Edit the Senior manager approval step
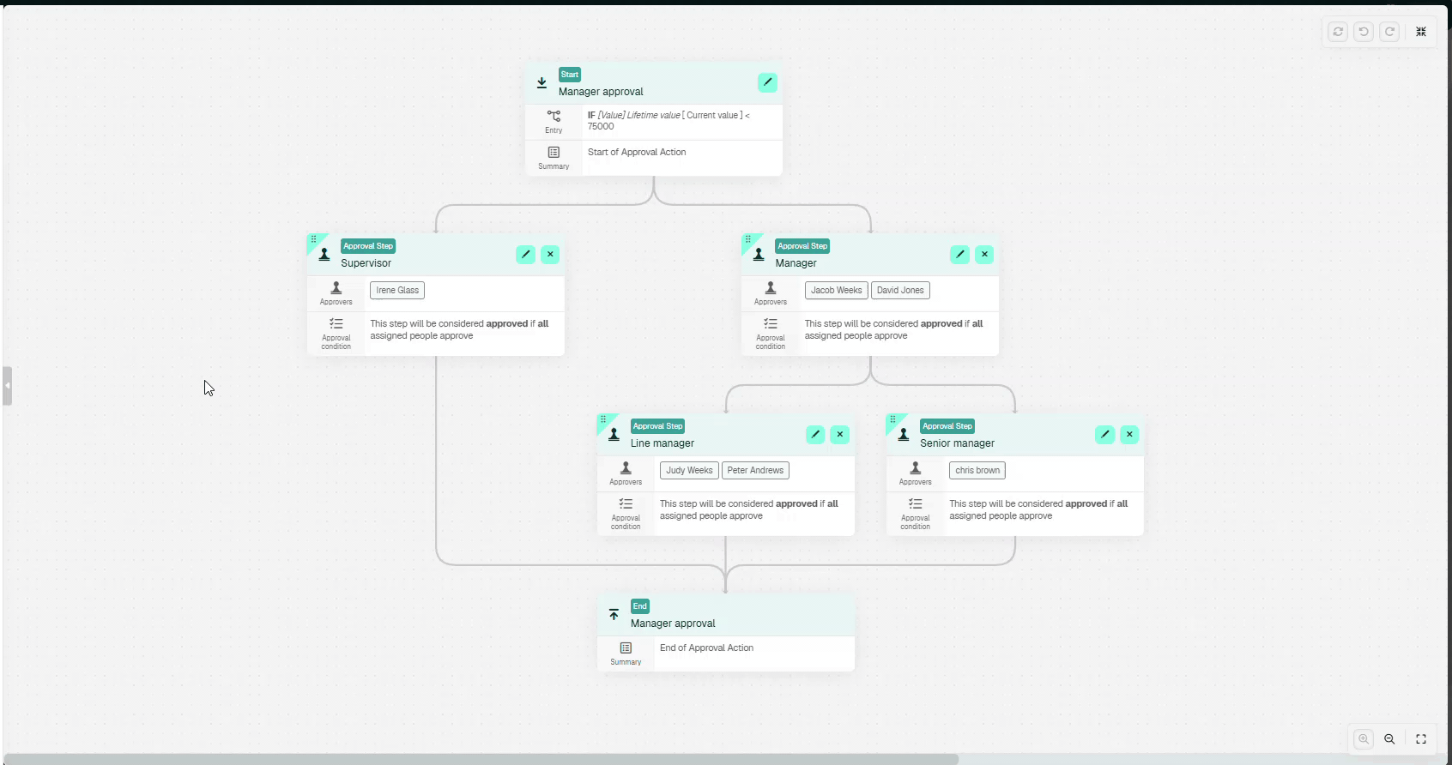Screen dimensions: 1452x765 coord(1105,434)
